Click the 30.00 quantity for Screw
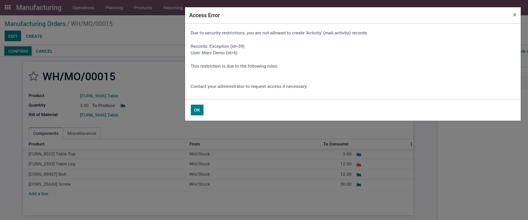 pyautogui.click(x=346, y=184)
